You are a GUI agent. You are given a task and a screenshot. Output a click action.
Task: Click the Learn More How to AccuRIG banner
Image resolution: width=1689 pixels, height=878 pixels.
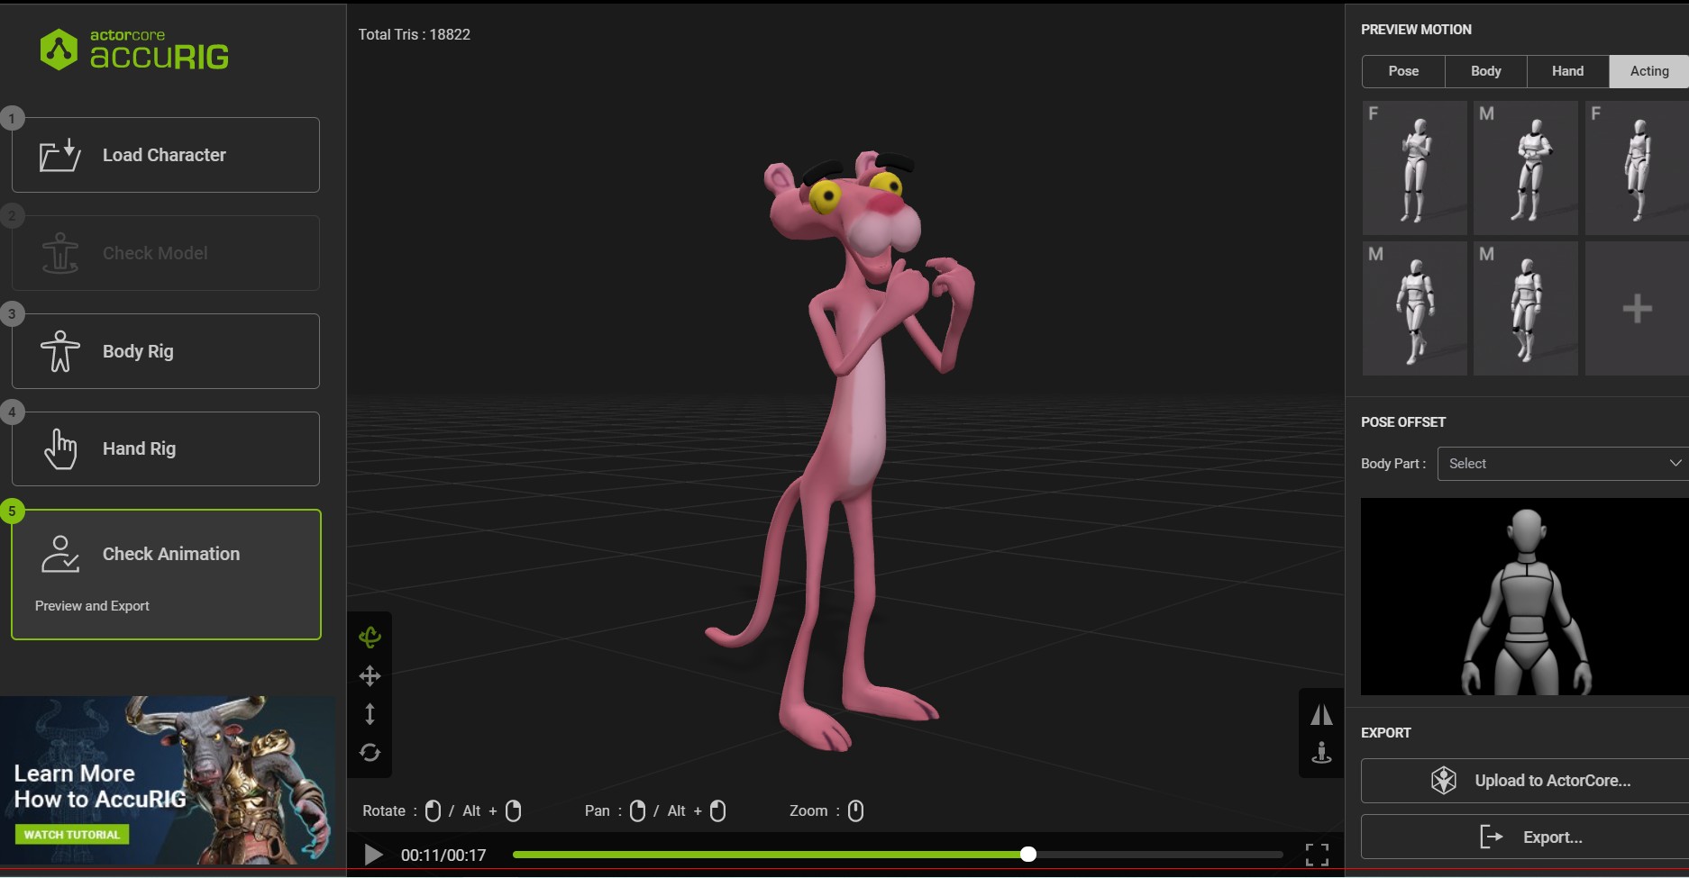pos(168,782)
